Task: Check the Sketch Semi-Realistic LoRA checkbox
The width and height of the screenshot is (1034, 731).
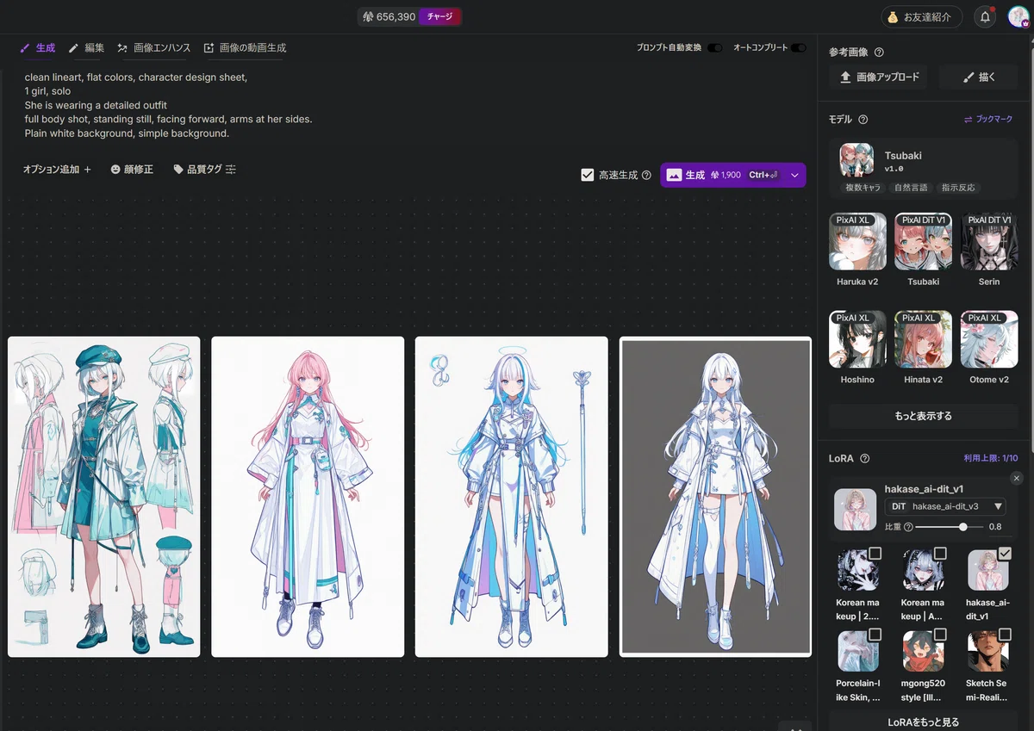Action: [1005, 635]
